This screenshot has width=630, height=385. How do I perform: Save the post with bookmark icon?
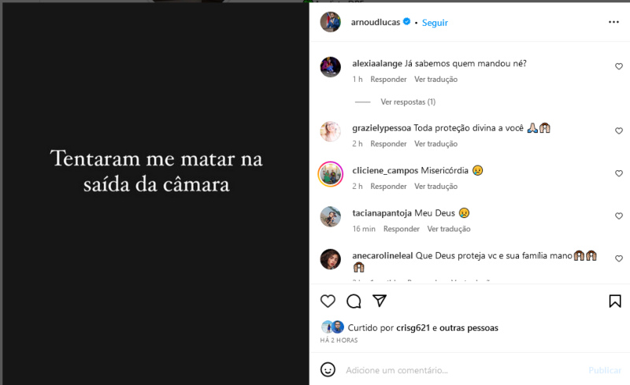[615, 301]
